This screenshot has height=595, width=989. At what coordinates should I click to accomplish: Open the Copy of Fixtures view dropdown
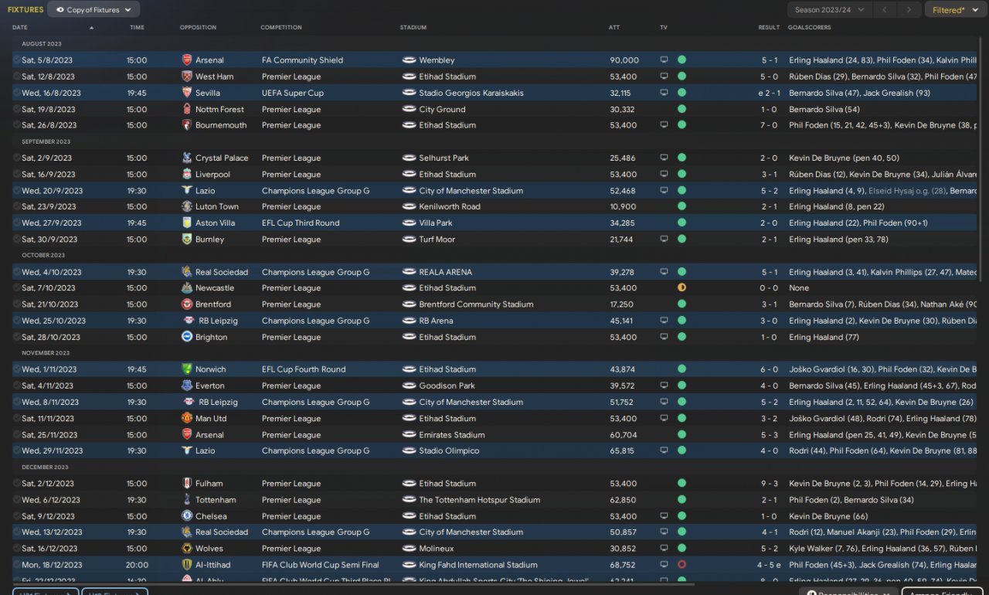(93, 10)
